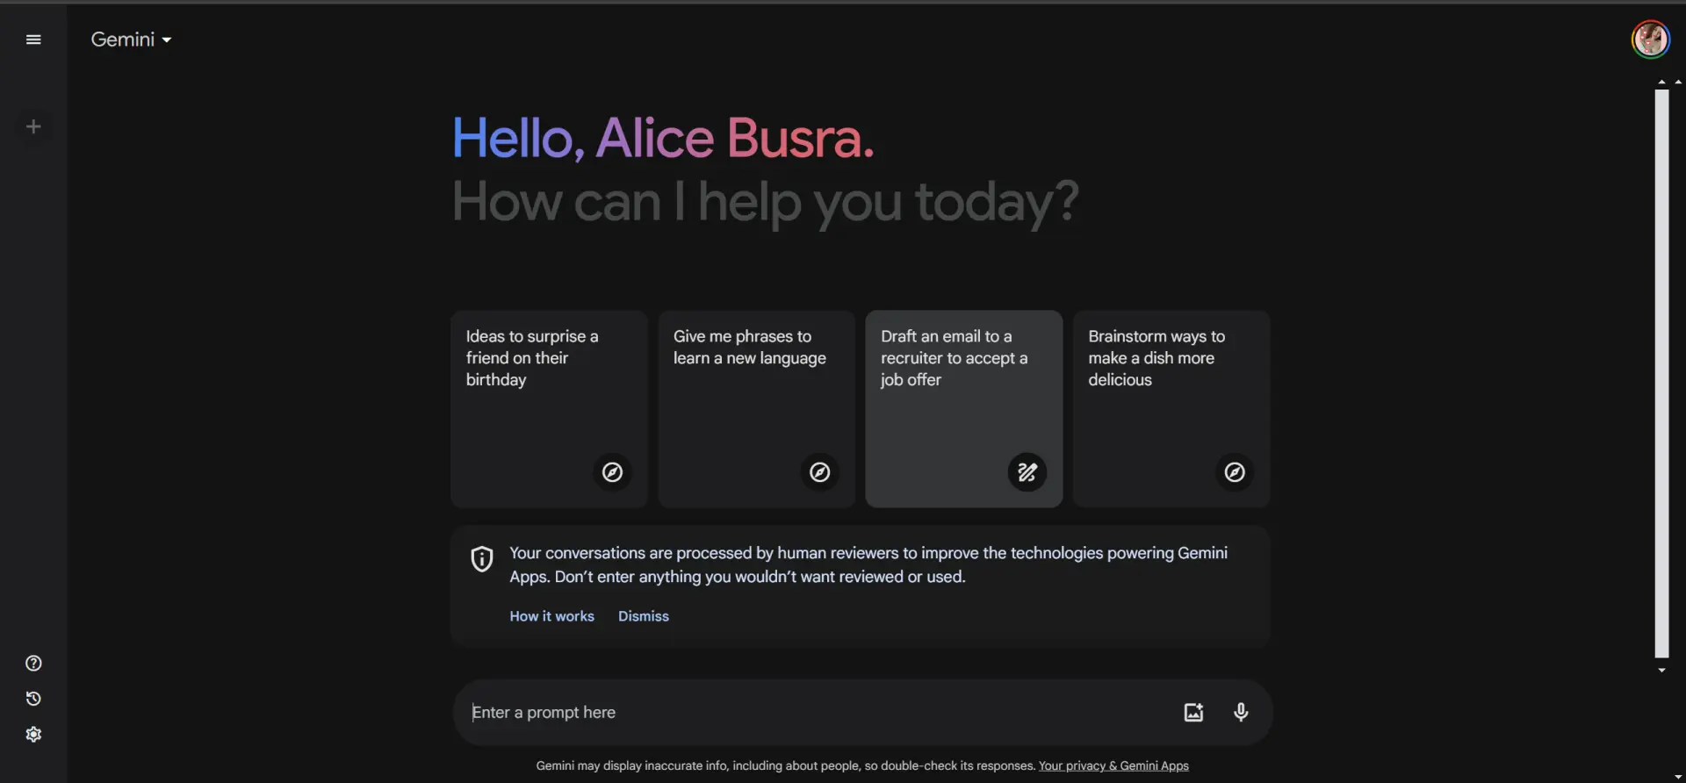Click the shield privacy icon in notice
This screenshot has height=783, width=1686.
(482, 559)
